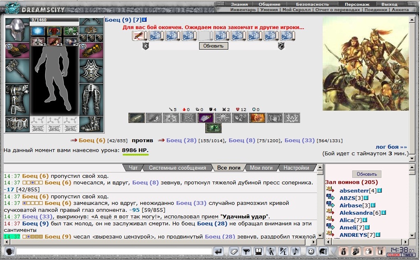420x261 pixels.
Task: Click the battle log scrollbar down arrow
Action: [320, 236]
